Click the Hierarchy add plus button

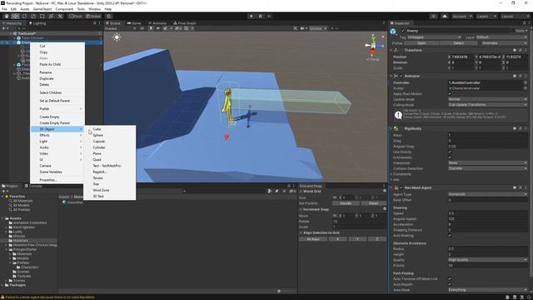[4, 28]
